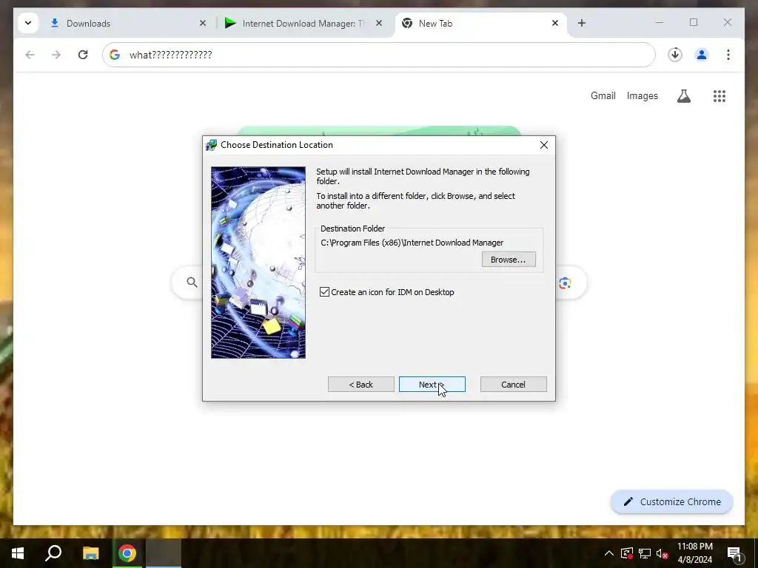
Task: Select the New Tab tab in Chrome
Action: [x=481, y=23]
